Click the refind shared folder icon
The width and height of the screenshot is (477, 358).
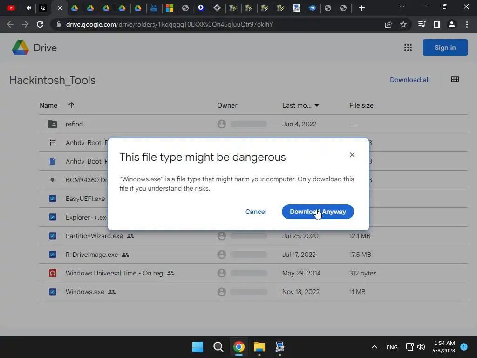(53, 124)
